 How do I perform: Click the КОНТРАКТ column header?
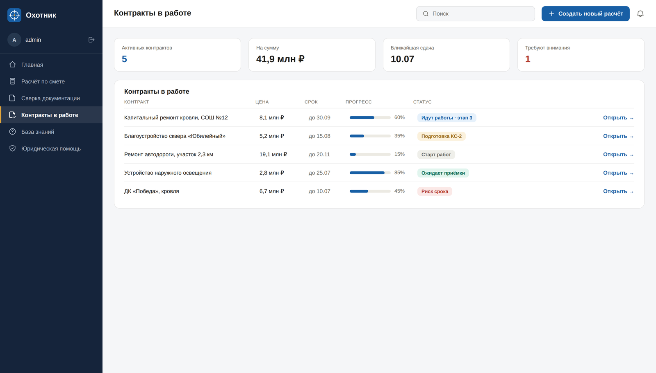(x=137, y=102)
